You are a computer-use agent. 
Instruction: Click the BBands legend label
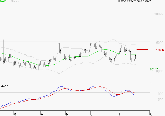tap(15, 1)
